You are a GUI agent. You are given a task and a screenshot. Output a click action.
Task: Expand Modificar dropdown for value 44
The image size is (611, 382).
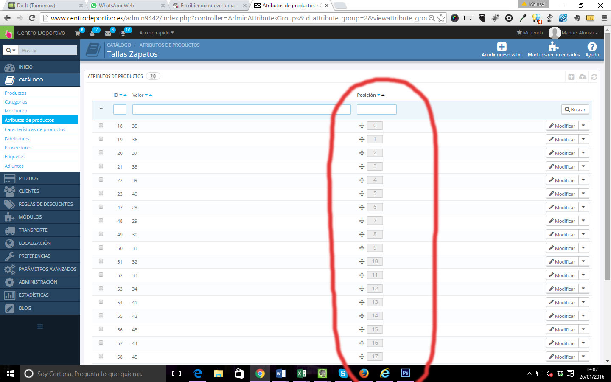tap(583, 343)
